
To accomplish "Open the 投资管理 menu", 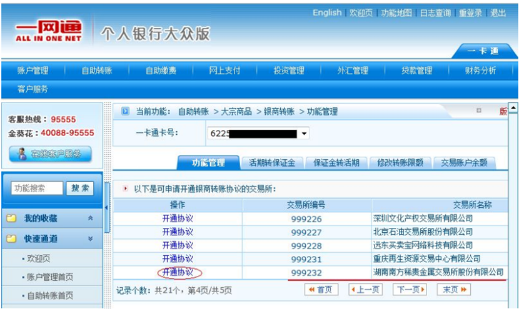I will click(289, 71).
